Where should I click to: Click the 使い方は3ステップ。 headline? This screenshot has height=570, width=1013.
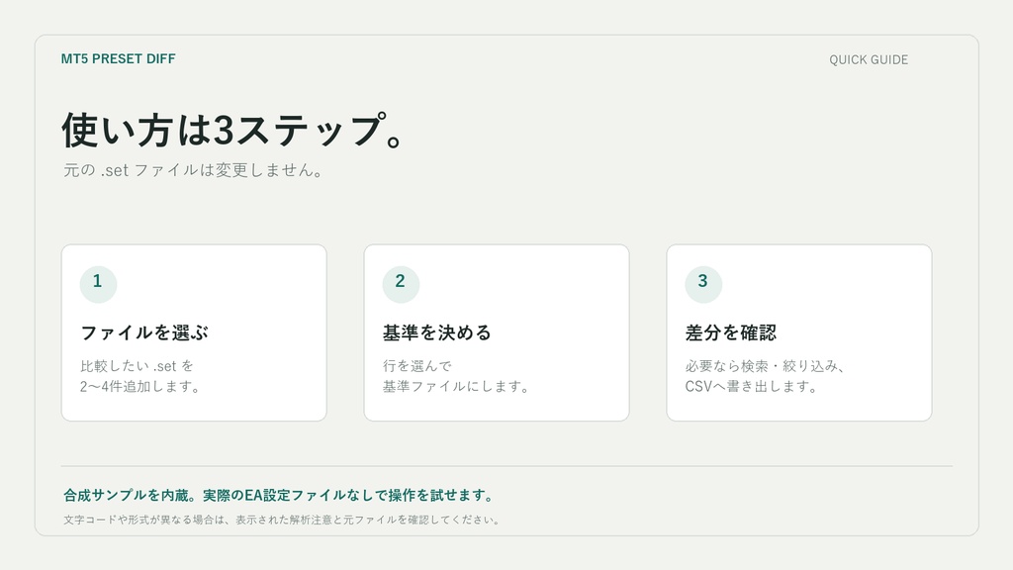point(232,130)
